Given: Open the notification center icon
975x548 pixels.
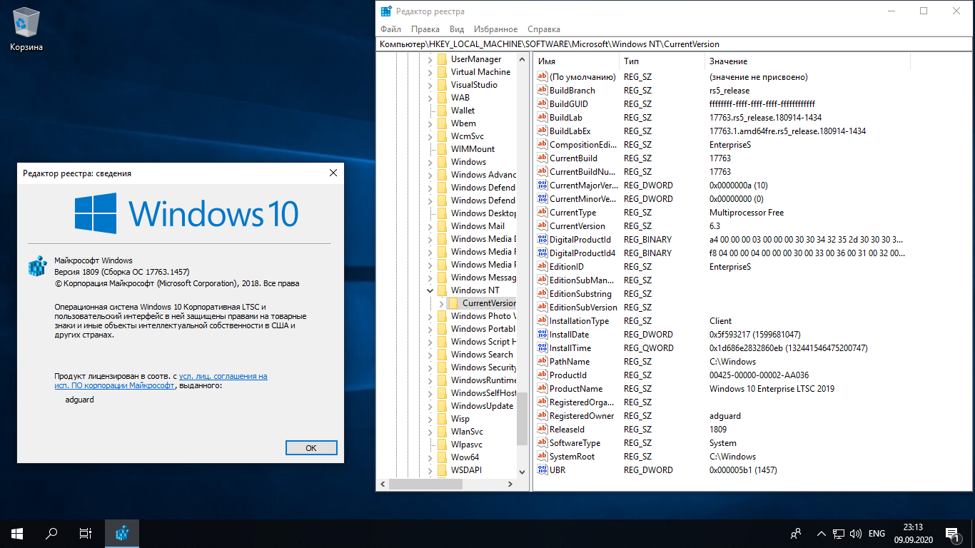Looking at the screenshot, I should 952,533.
